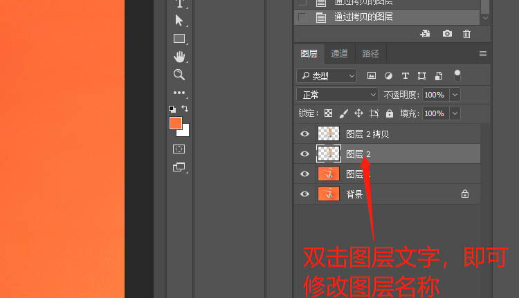519x298 pixels.
Task: Open the 类型 layer filter dropdown
Action: [327, 75]
